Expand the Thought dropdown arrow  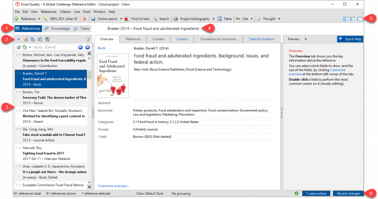click(279, 19)
